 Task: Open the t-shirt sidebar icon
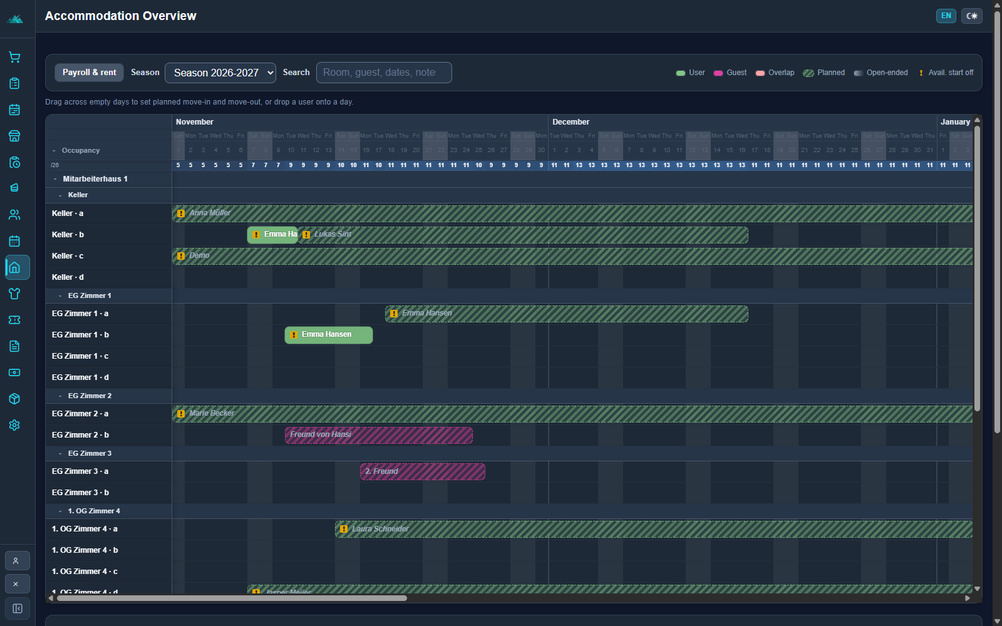14,294
